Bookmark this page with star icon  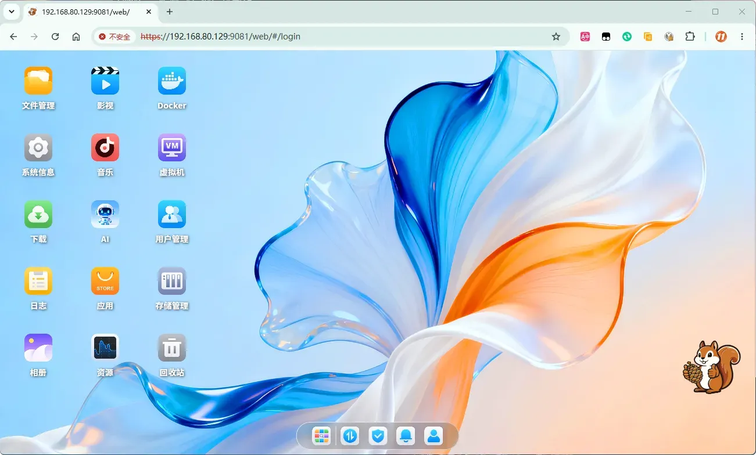click(x=556, y=37)
